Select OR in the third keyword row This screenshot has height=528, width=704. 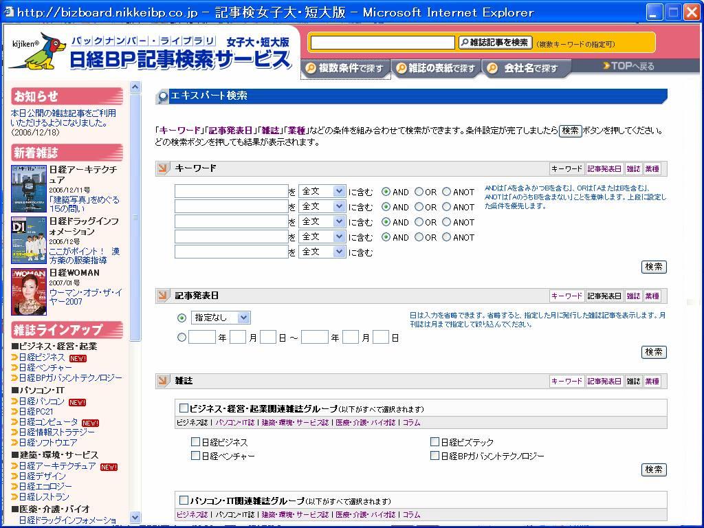pyautogui.click(x=419, y=222)
